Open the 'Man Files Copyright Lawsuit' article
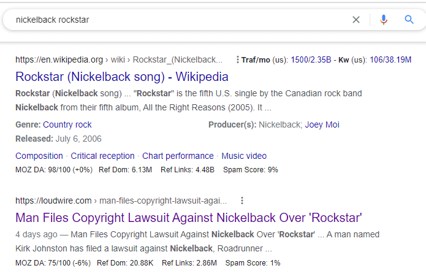 tap(189, 218)
